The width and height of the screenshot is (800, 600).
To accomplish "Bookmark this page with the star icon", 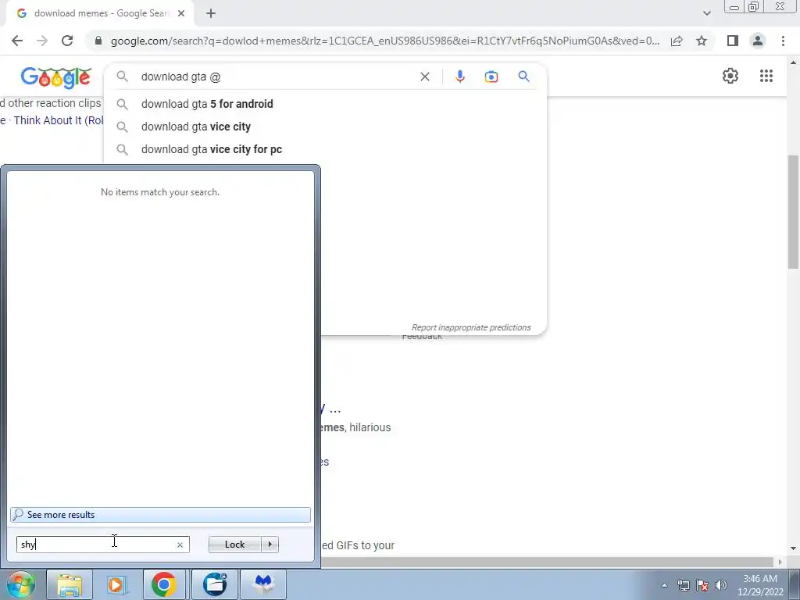I will tap(702, 41).
